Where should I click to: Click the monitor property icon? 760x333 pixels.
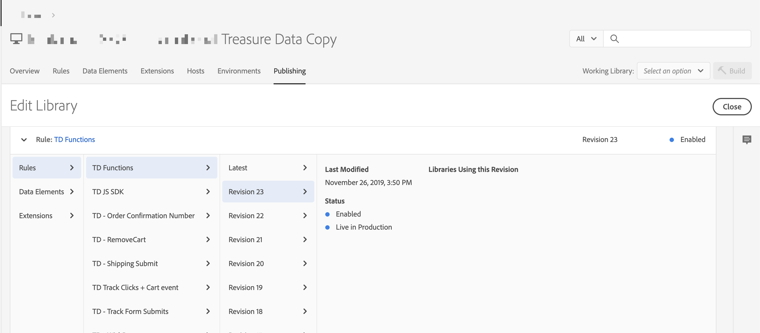tap(16, 39)
